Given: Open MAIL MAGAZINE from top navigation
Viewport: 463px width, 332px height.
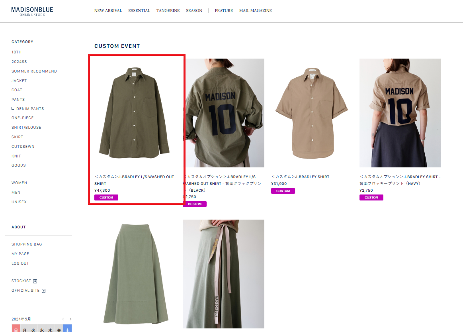Looking at the screenshot, I should click(x=256, y=11).
